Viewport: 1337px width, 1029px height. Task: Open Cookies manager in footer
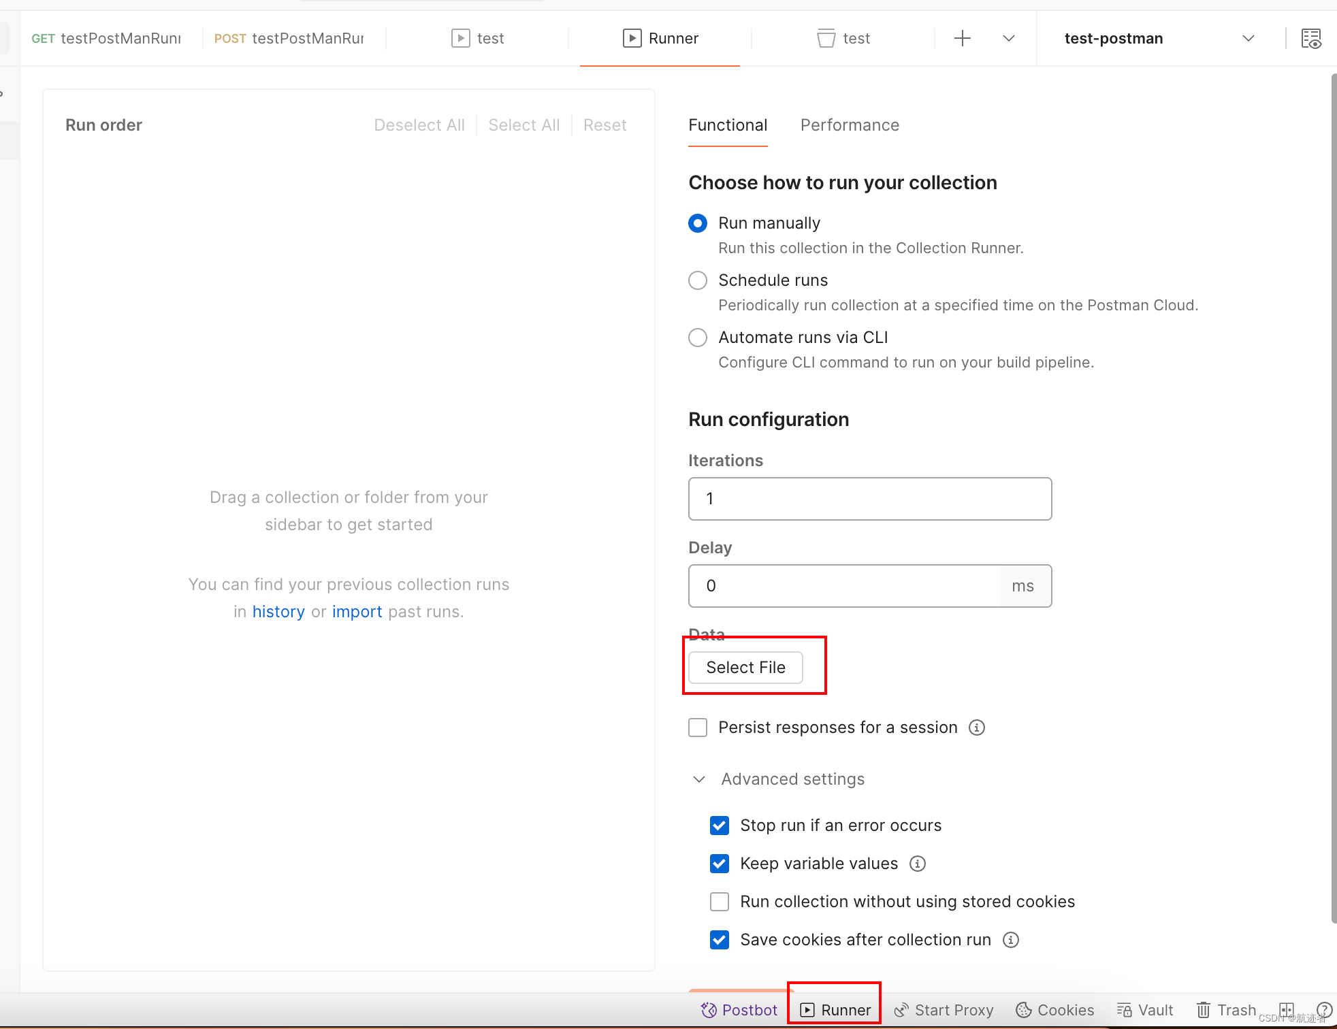pyautogui.click(x=1054, y=1010)
